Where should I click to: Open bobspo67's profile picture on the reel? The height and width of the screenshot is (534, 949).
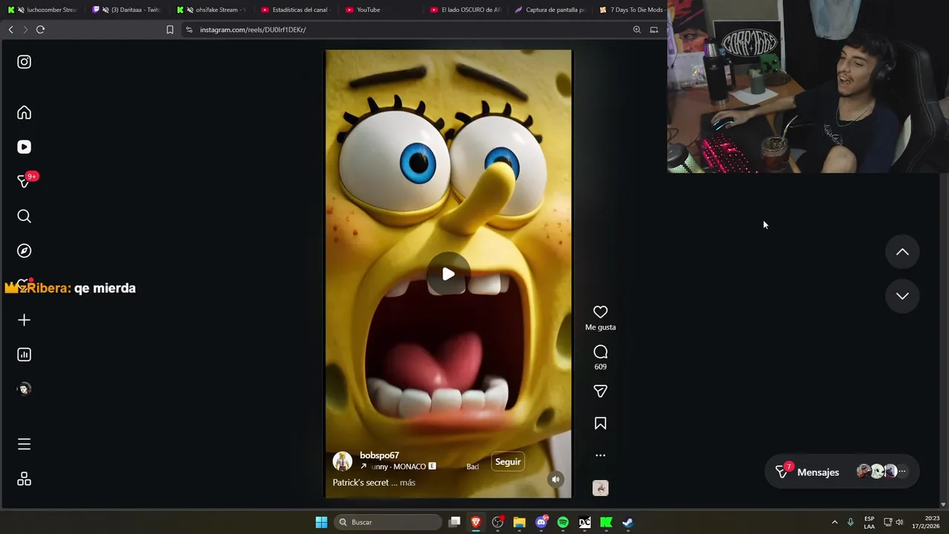343,461
